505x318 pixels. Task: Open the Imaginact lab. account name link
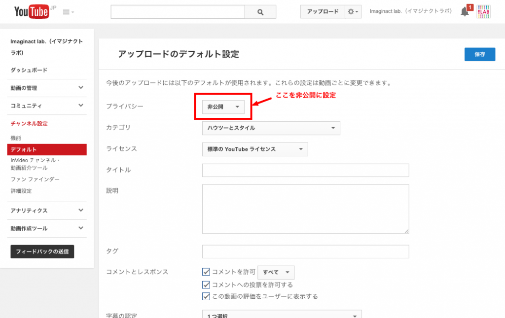[x=411, y=11]
